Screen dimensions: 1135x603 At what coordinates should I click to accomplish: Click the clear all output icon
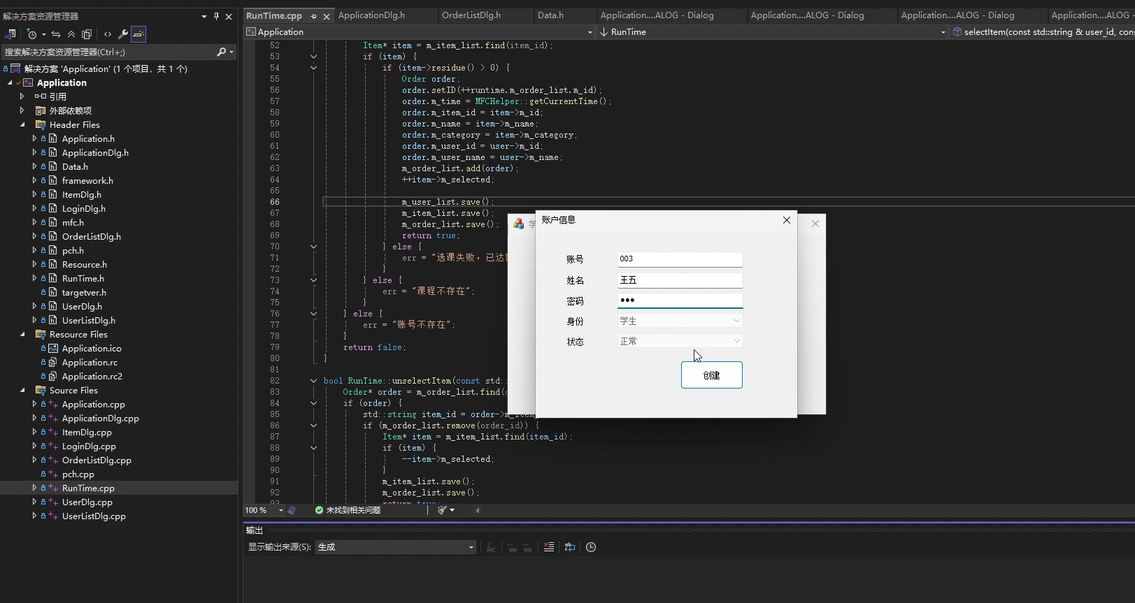click(549, 547)
